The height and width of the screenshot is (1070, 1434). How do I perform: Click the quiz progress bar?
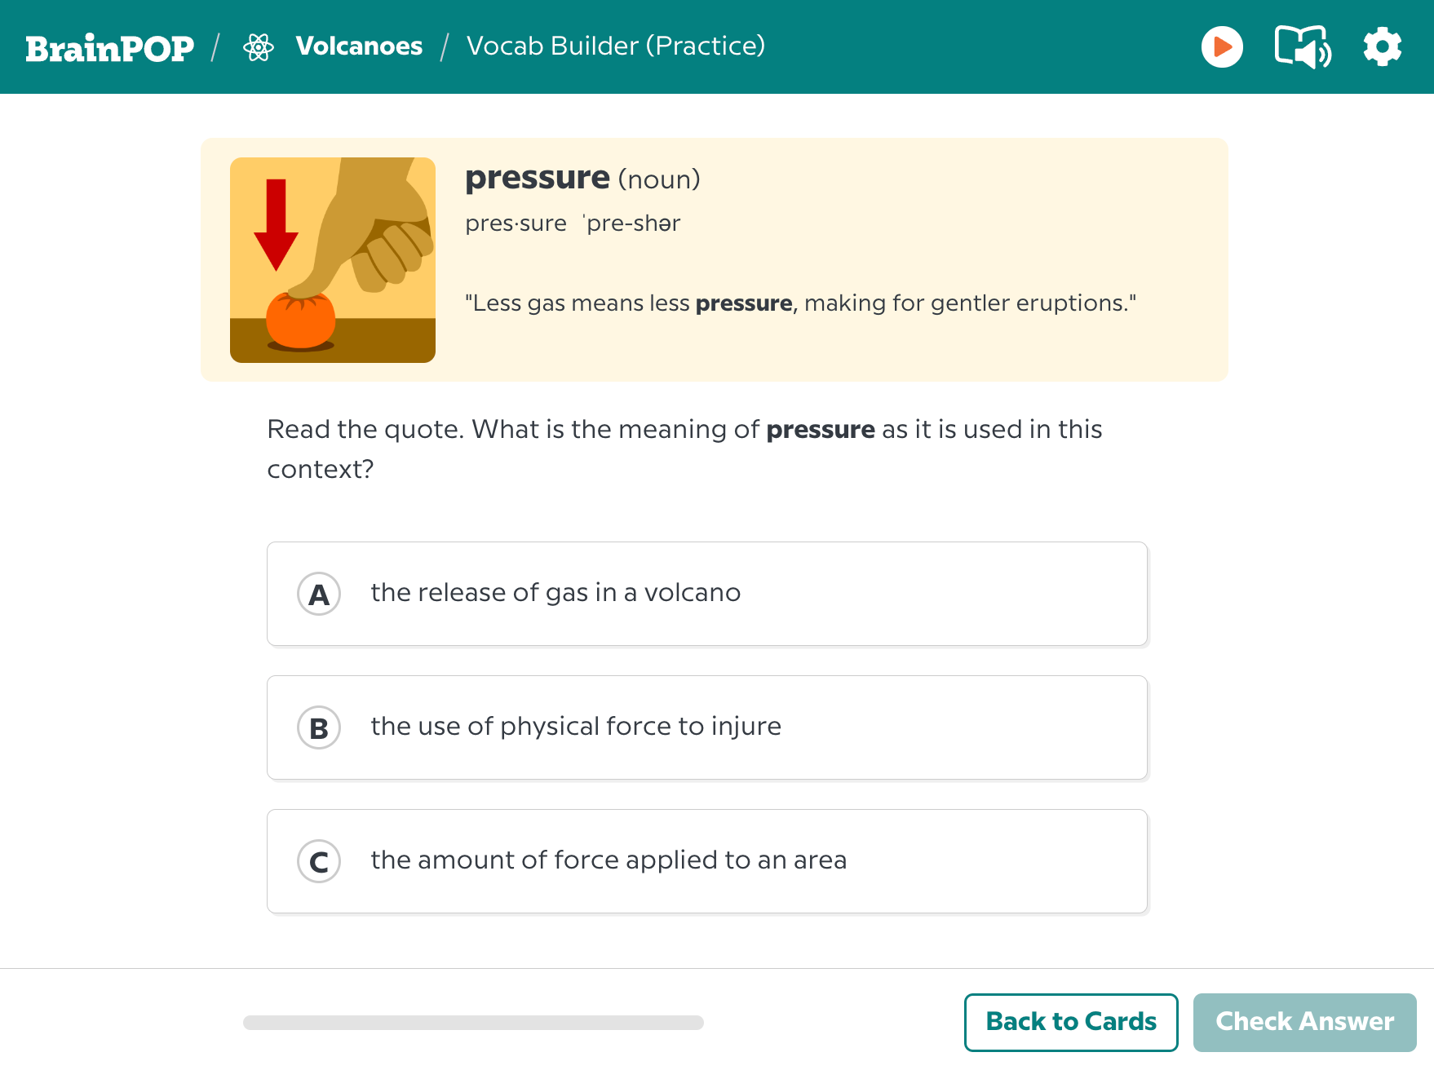[473, 1023]
